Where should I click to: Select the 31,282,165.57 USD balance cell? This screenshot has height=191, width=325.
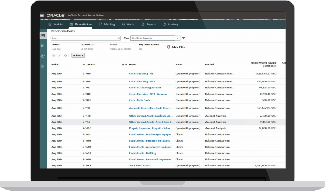[x=266, y=74]
